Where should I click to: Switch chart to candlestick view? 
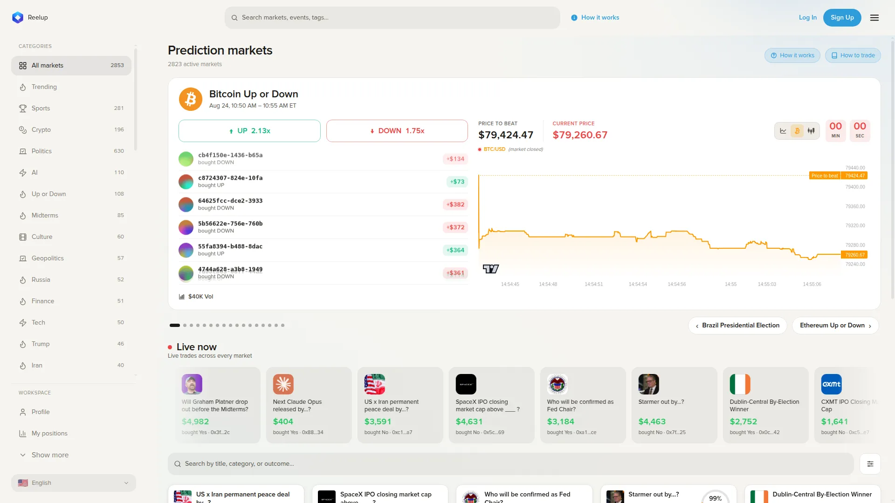pyautogui.click(x=811, y=131)
